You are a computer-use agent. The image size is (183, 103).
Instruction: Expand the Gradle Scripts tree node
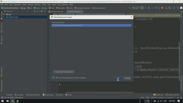tap(4, 17)
